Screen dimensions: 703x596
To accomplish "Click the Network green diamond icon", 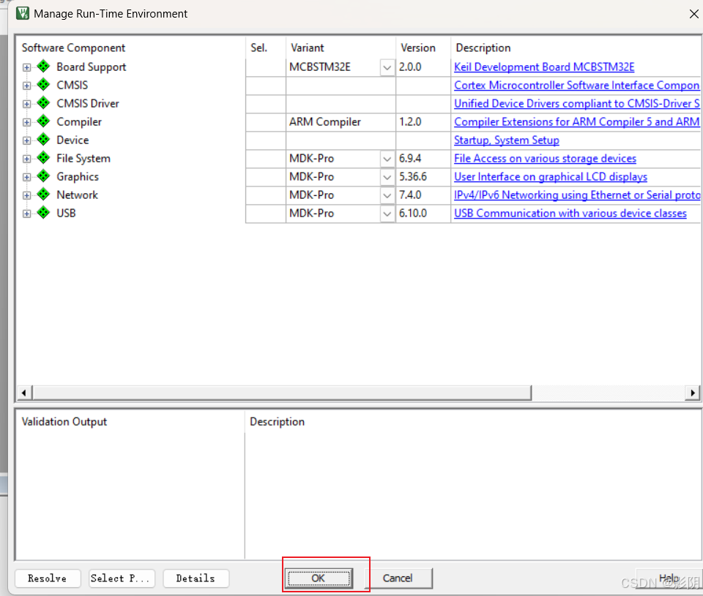I will tap(43, 195).
